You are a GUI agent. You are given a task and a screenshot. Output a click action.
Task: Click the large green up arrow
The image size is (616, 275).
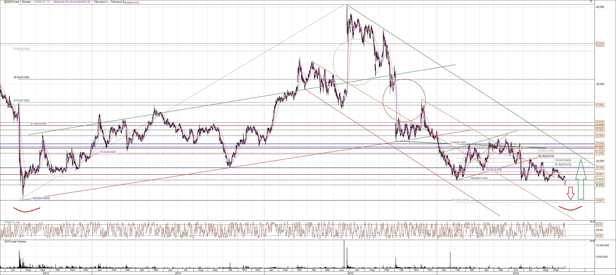pos(580,179)
